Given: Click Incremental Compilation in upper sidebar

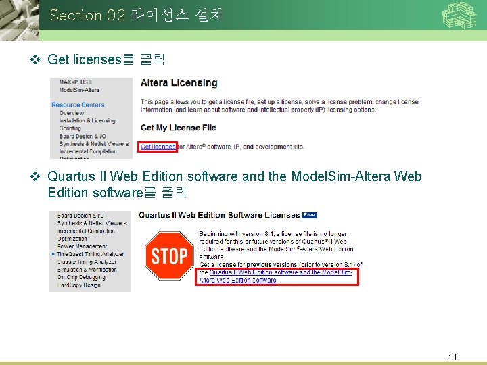Looking at the screenshot, I should coord(88,151).
